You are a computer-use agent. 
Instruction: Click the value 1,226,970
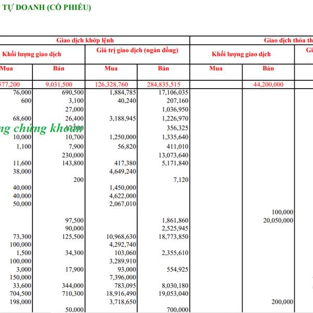pyautogui.click(x=175, y=118)
